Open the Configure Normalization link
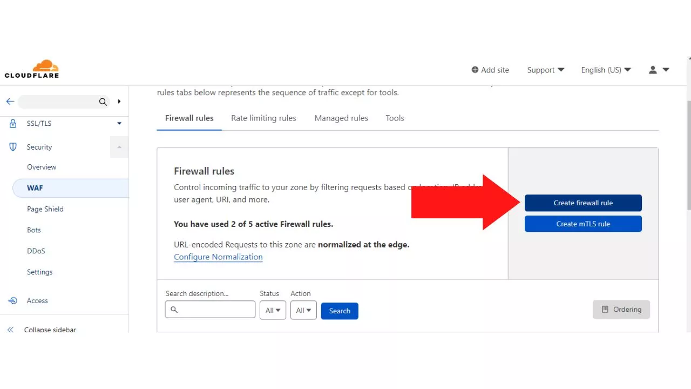This screenshot has width=691, height=389. pos(218,257)
